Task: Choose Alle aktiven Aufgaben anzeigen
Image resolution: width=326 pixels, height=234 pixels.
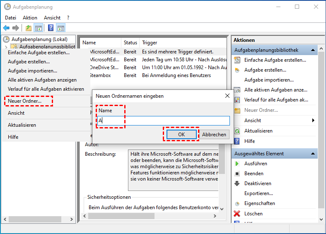Action: click(x=42, y=80)
